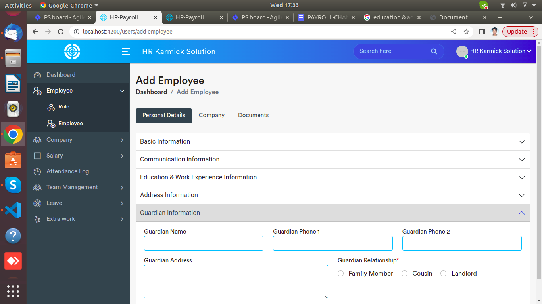Switch to the Documents tab
Image resolution: width=542 pixels, height=304 pixels.
click(x=253, y=115)
